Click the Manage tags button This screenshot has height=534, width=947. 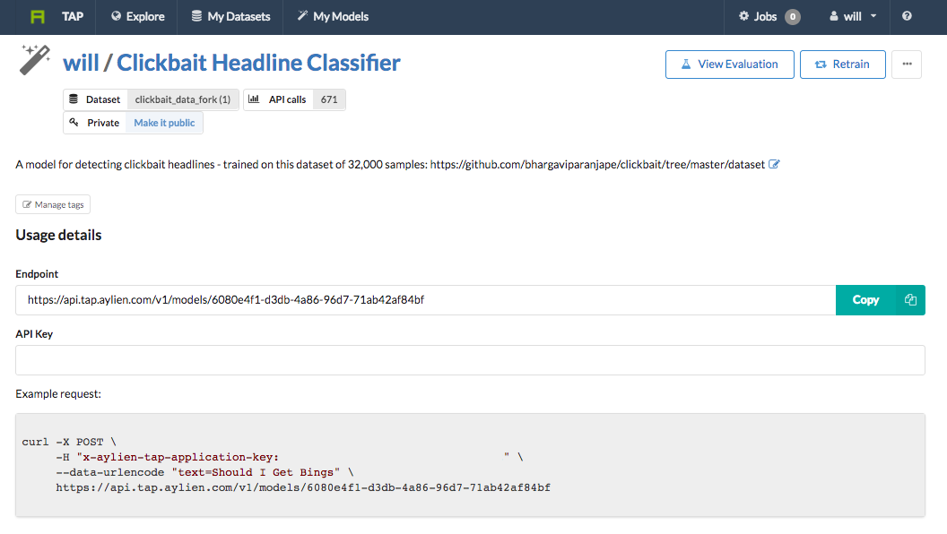point(53,204)
